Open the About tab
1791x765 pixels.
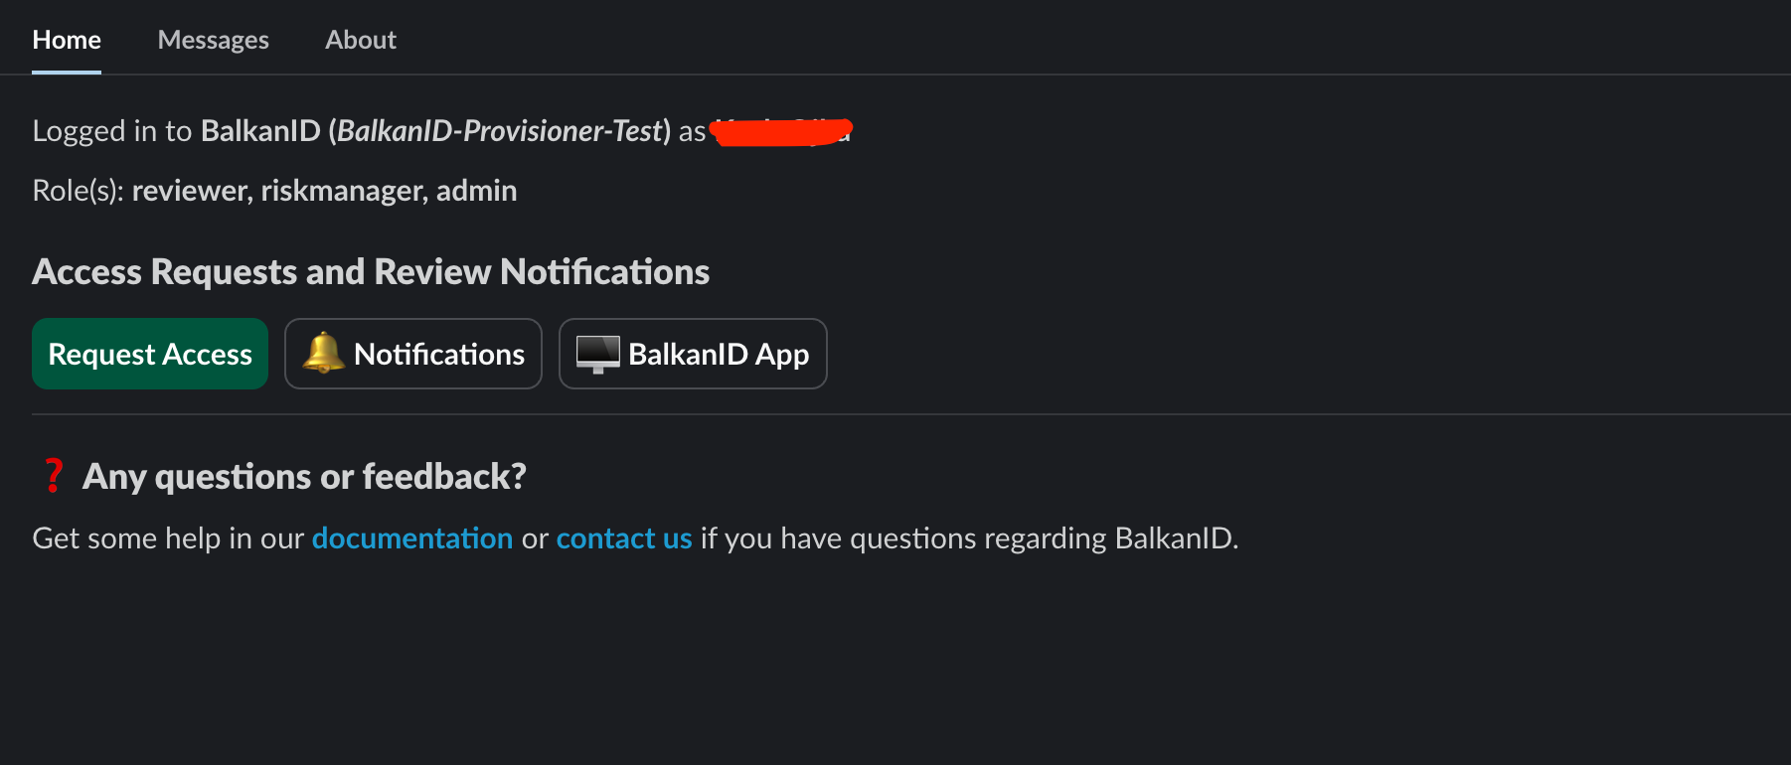coord(360,40)
